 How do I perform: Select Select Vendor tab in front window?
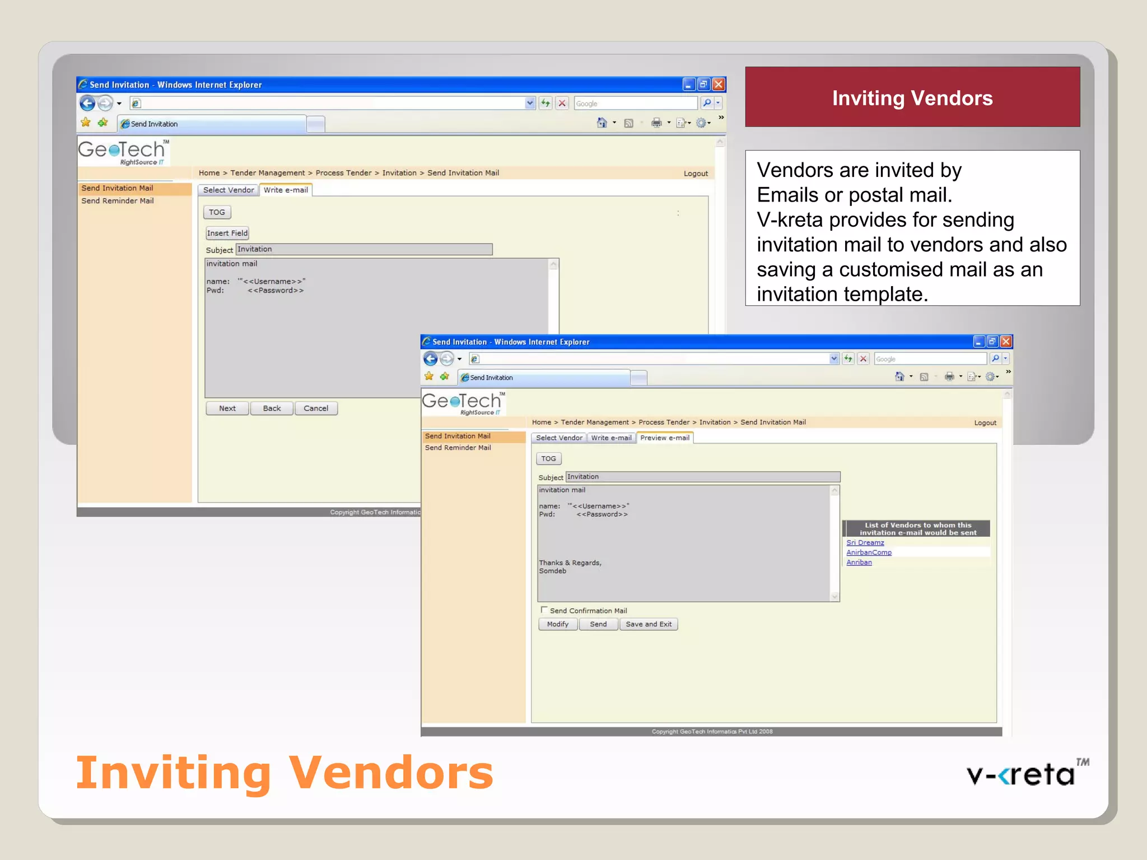pyautogui.click(x=559, y=438)
